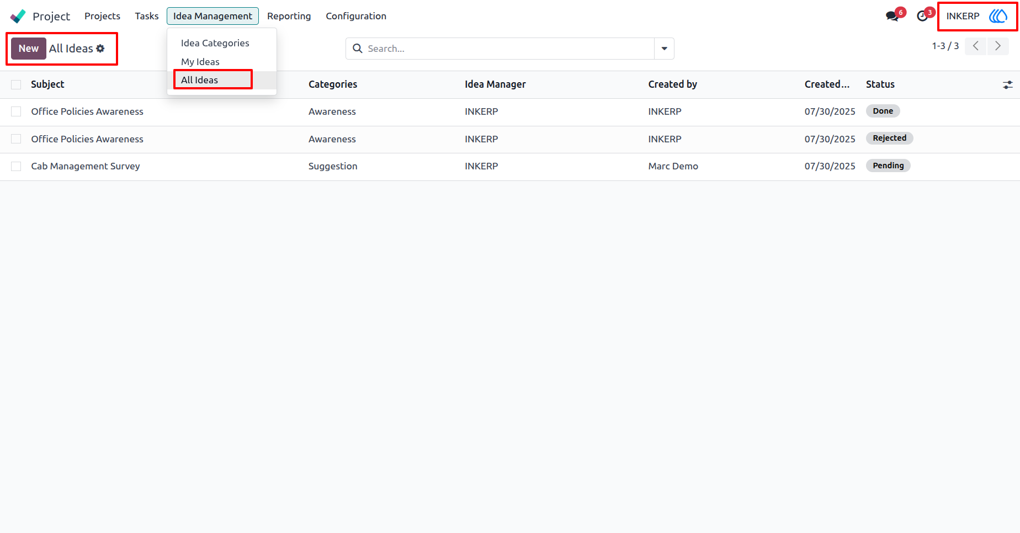1020x533 pixels.
Task: Click the Project app logo icon
Action: (18, 16)
